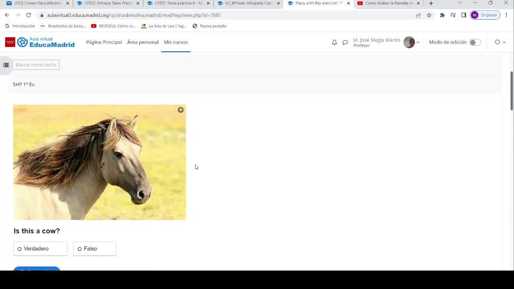This screenshot has height=289, width=514.
Task: Click the horse photograph
Action: pyautogui.click(x=100, y=162)
